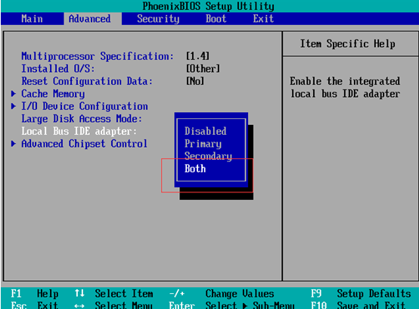
Task: Pick Secondary from the option popup
Action: coord(208,156)
